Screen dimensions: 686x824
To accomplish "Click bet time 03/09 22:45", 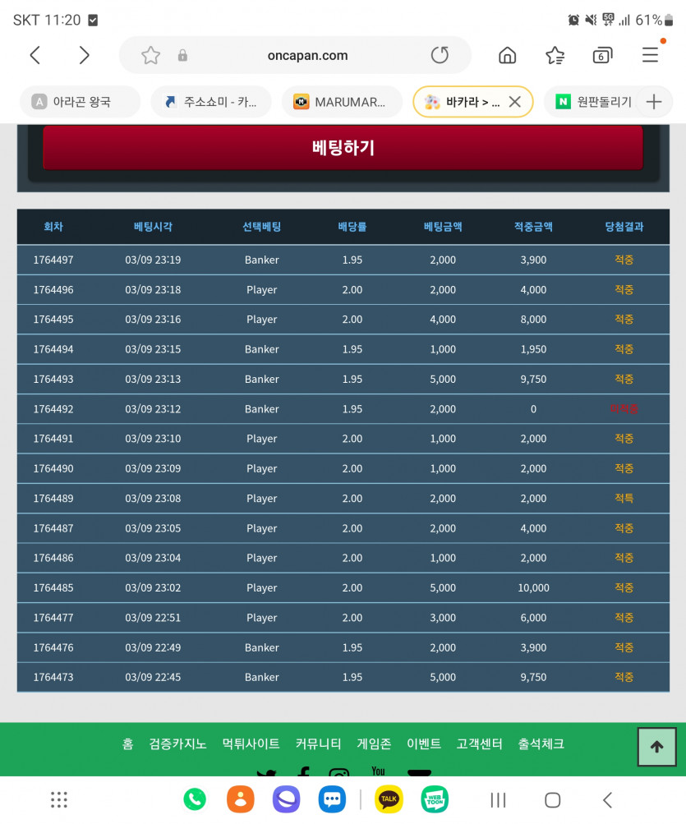I will [153, 677].
